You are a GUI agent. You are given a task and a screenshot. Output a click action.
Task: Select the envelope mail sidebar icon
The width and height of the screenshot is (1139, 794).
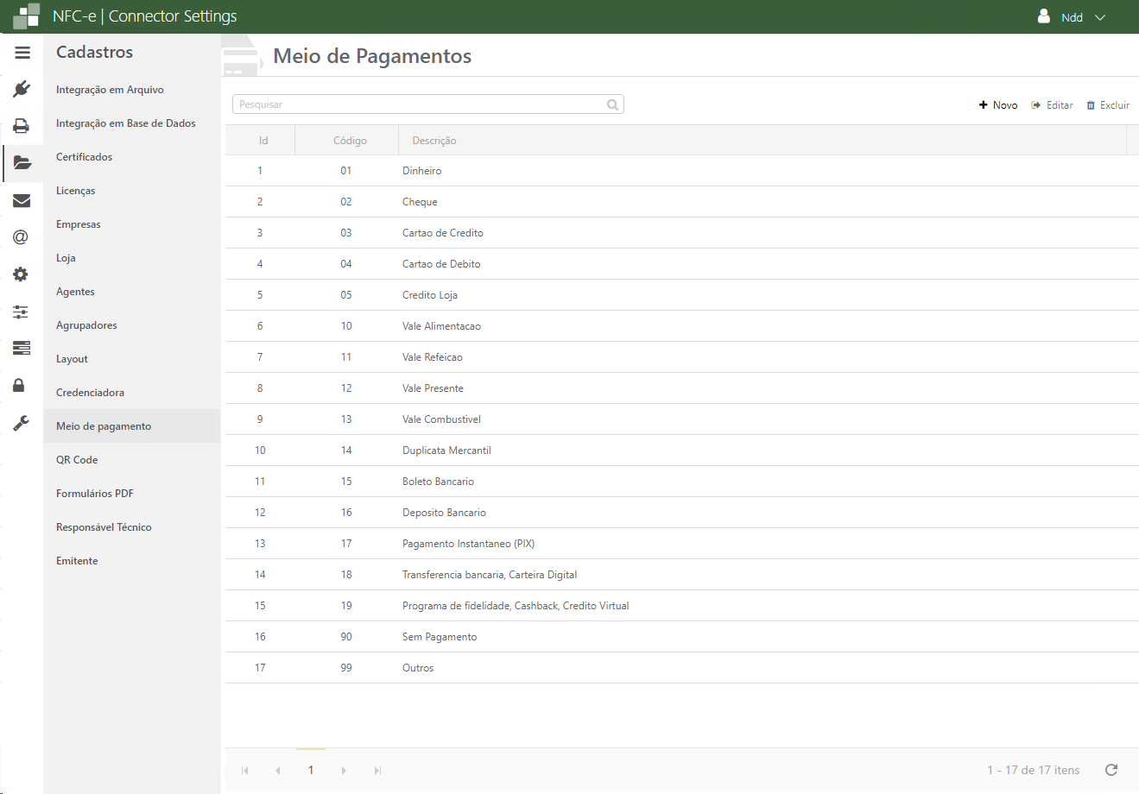(22, 200)
